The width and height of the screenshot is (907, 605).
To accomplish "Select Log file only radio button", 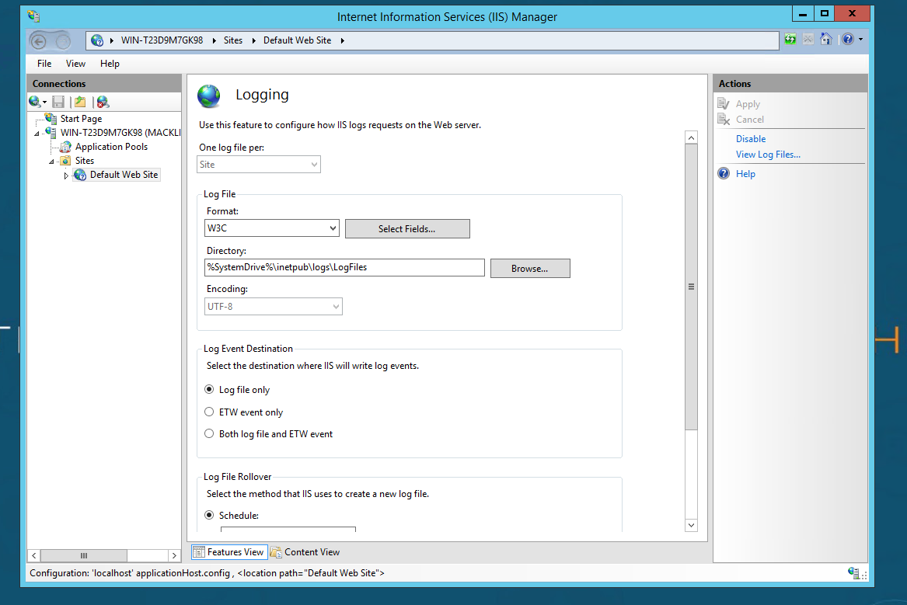I will pyautogui.click(x=209, y=389).
